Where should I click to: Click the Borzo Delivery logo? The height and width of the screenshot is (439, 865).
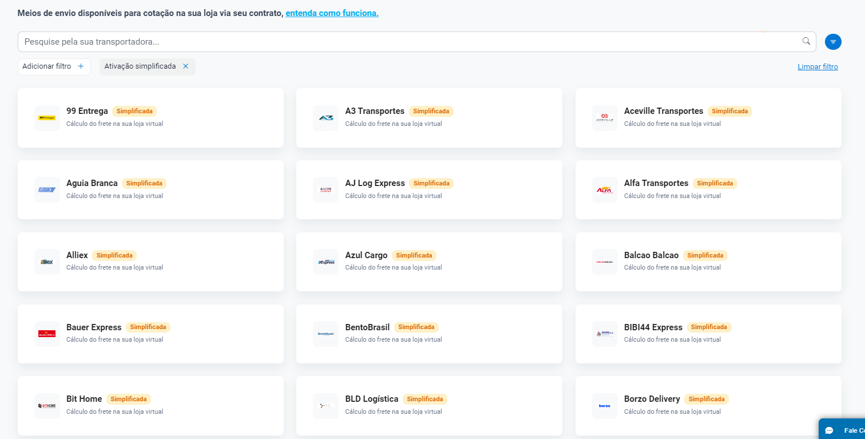[605, 406]
